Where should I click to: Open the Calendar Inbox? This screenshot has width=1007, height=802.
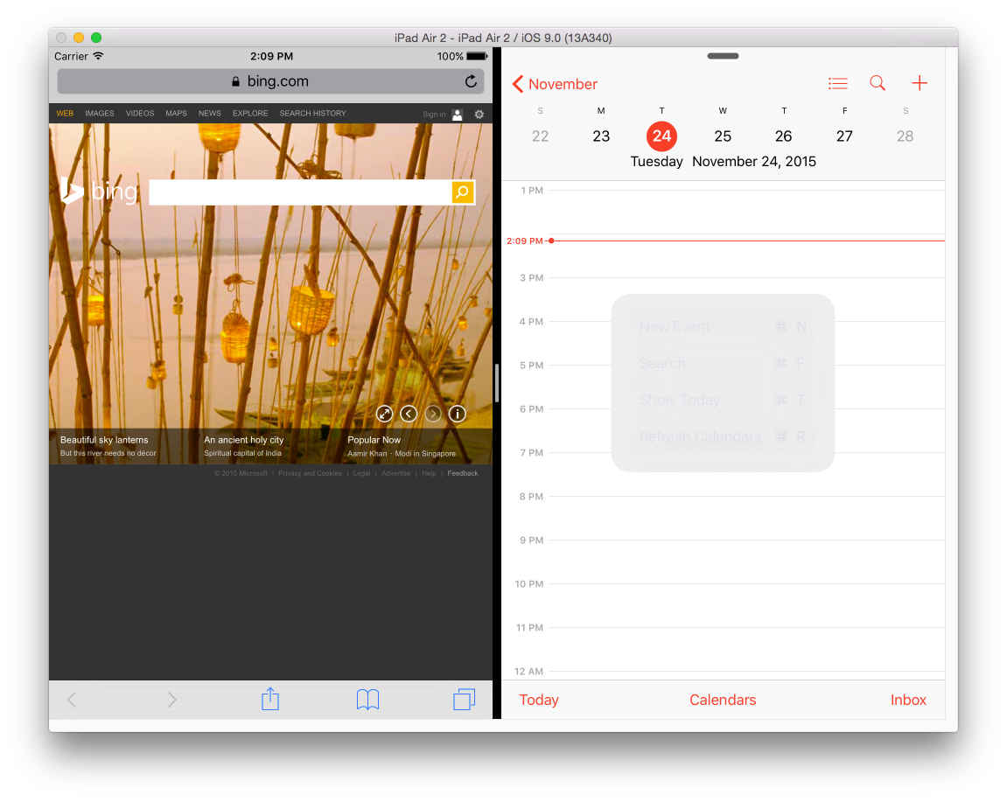pos(908,700)
